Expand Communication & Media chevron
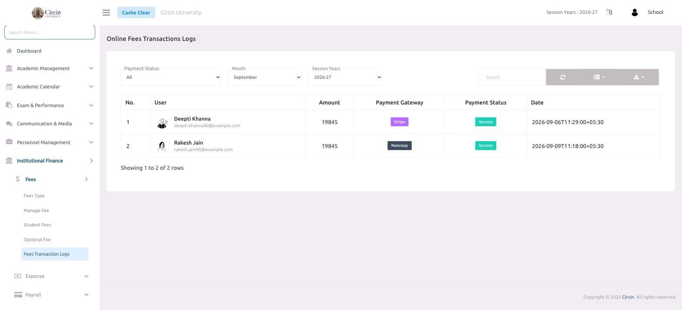 91,124
